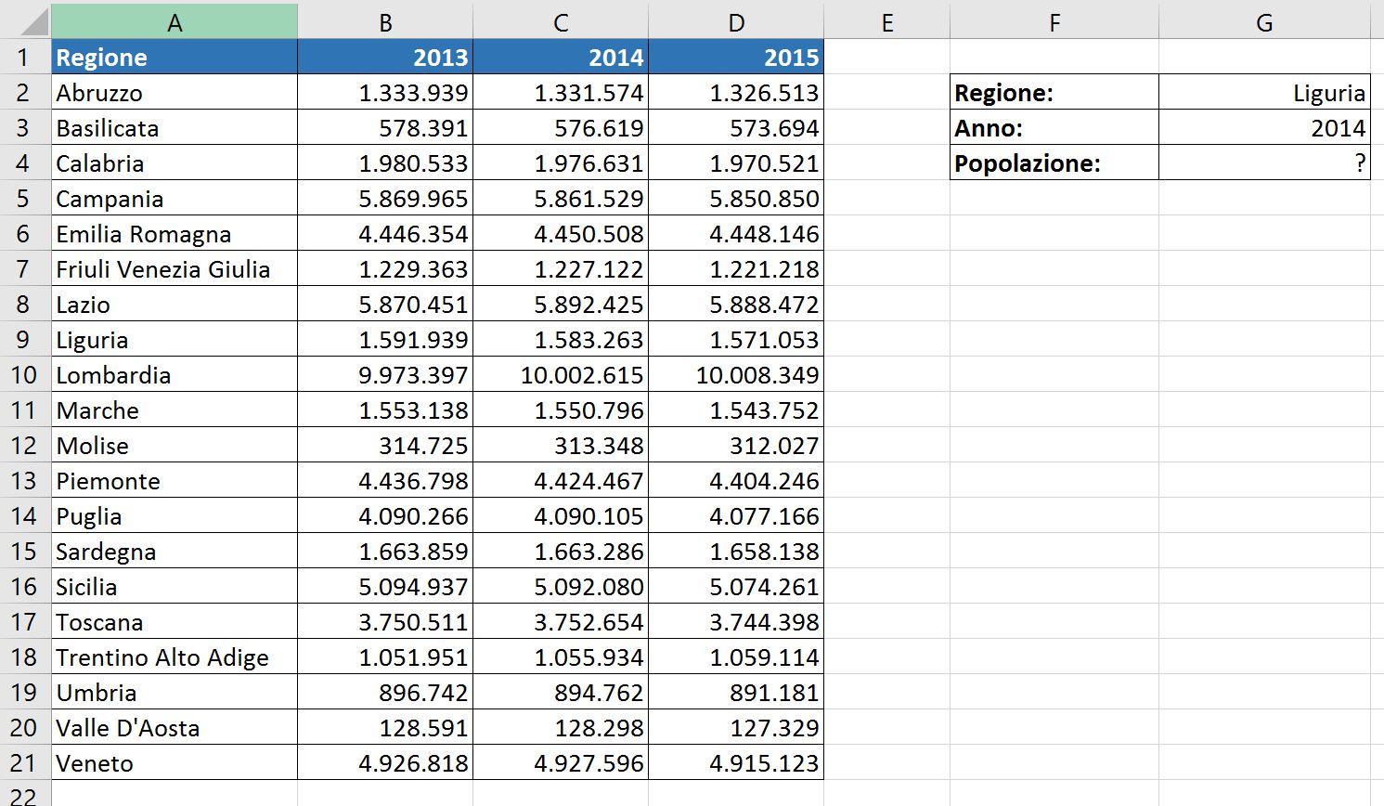Click value 5.861.529 for Campania 2014
Image resolution: width=1384 pixels, height=806 pixels.
tap(561, 199)
